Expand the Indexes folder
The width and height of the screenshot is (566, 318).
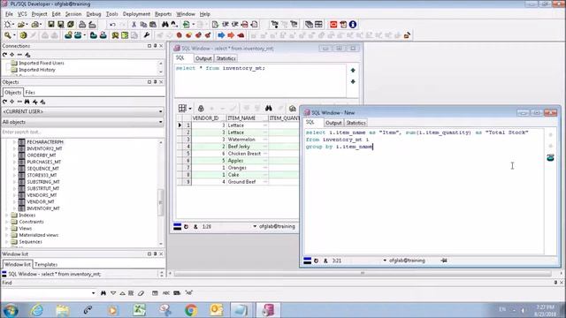[x=6, y=216]
